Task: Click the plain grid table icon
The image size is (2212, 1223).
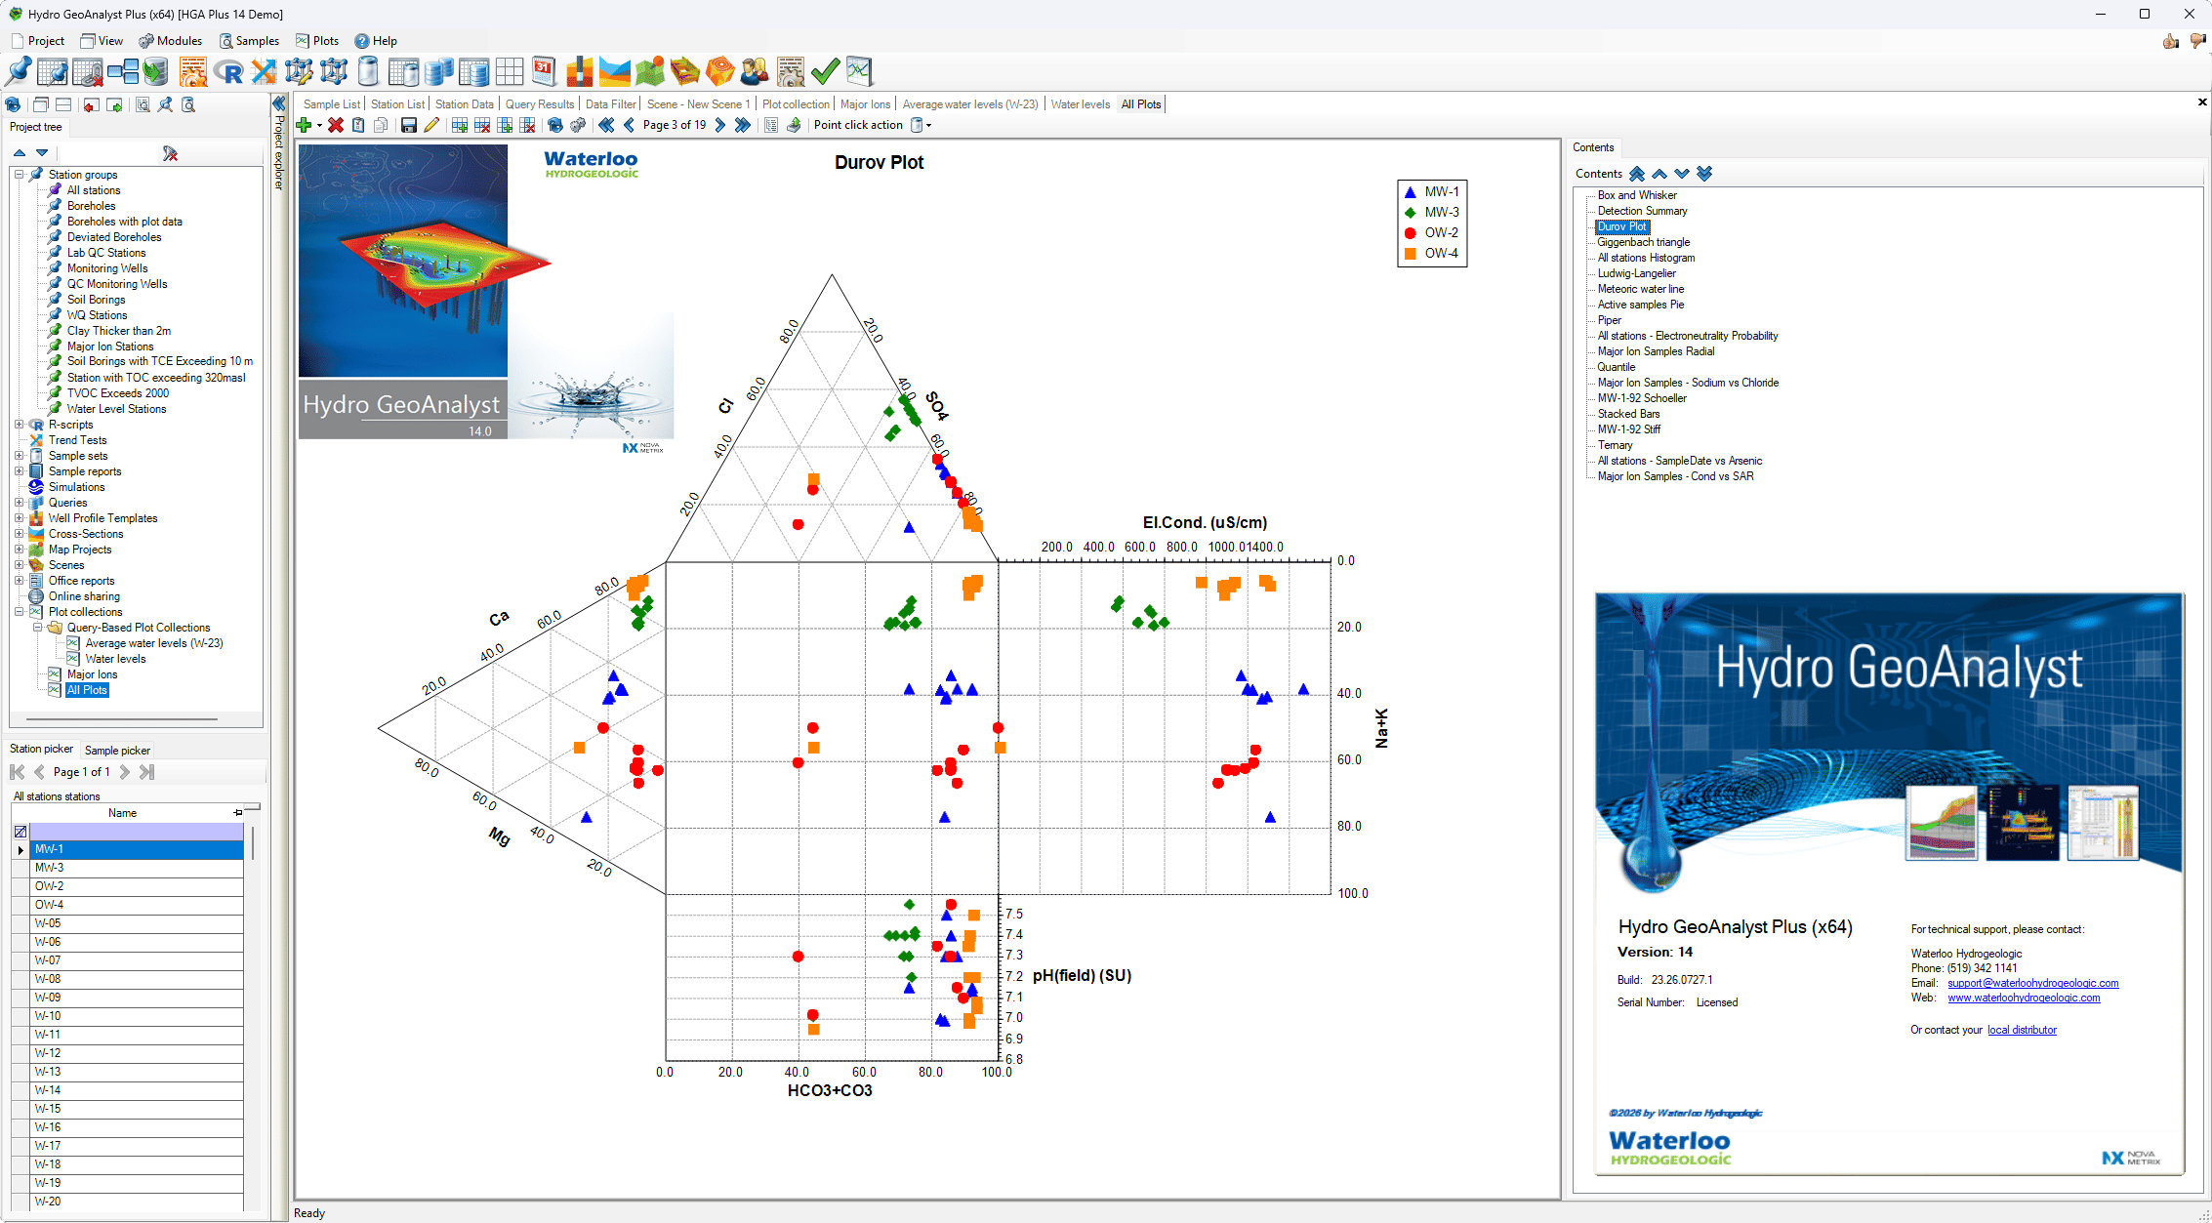Action: (x=509, y=71)
